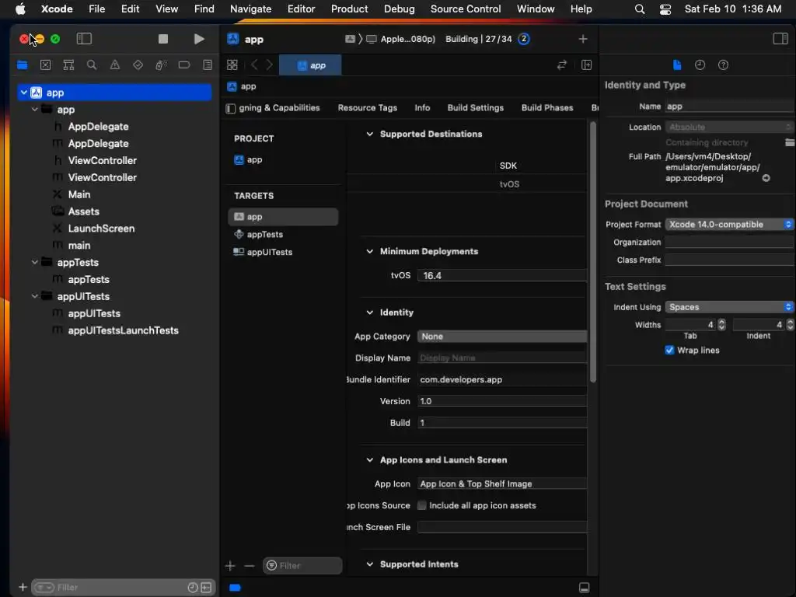Viewport: 796px width, 597px height.
Task: Open the Editor menu
Action: pyautogui.click(x=301, y=9)
